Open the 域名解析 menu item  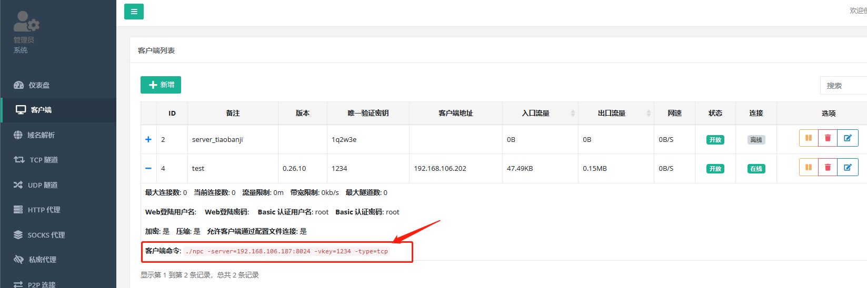[58, 135]
